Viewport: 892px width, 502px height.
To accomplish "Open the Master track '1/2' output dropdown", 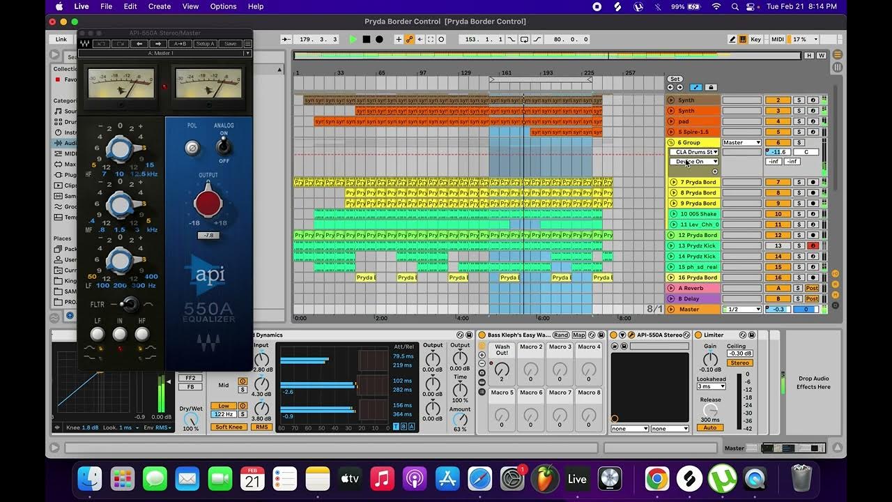I will tap(741, 310).
